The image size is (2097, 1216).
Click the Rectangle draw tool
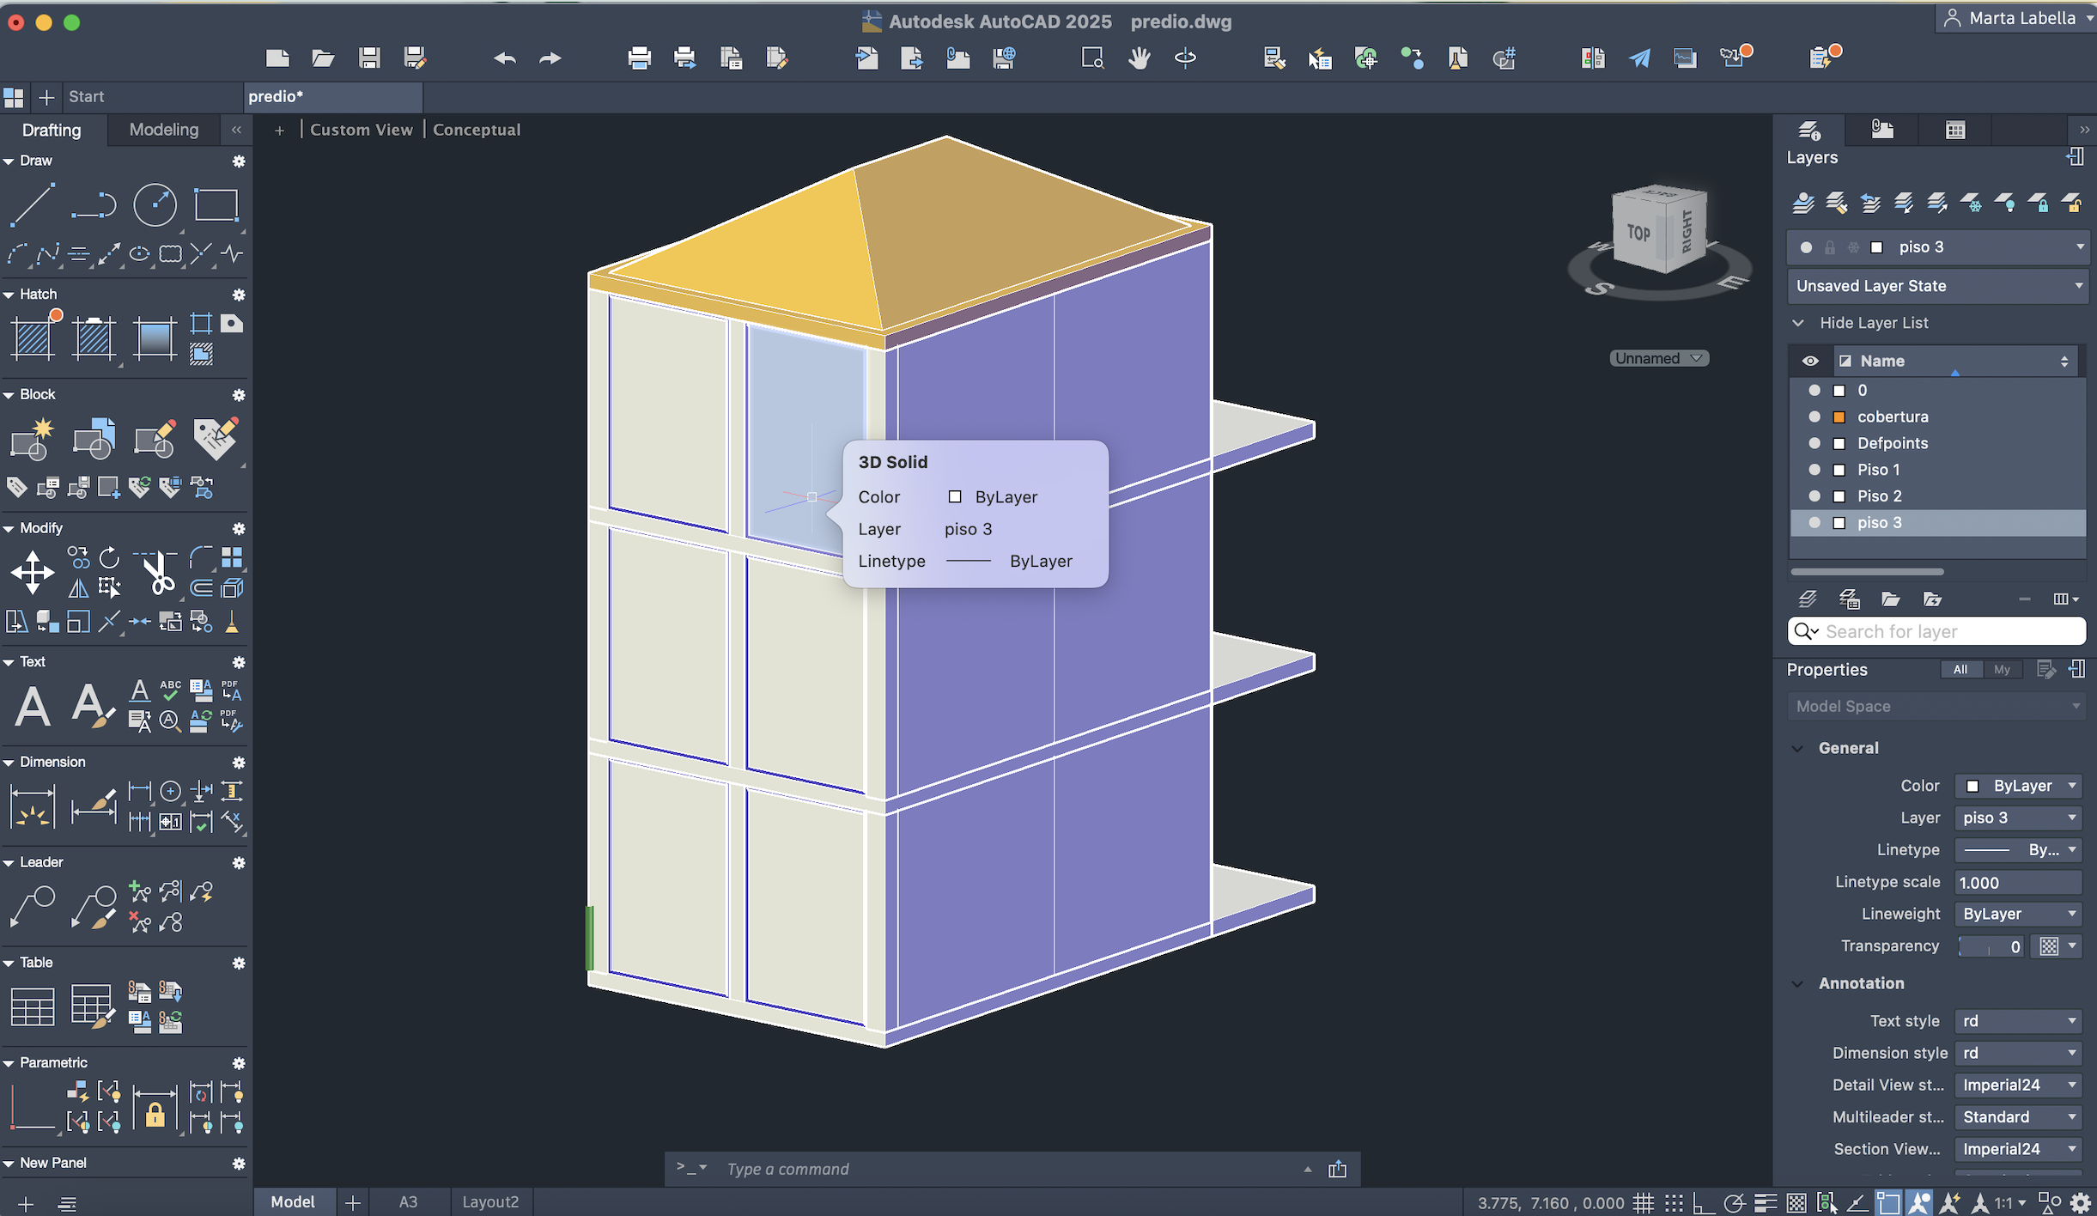[x=216, y=204]
